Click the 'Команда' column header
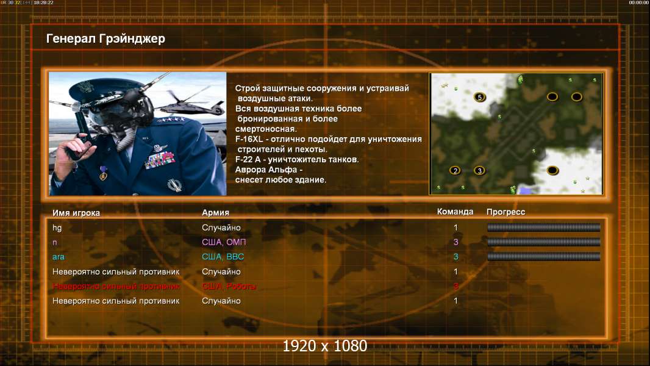The width and height of the screenshot is (650, 366). (x=455, y=212)
